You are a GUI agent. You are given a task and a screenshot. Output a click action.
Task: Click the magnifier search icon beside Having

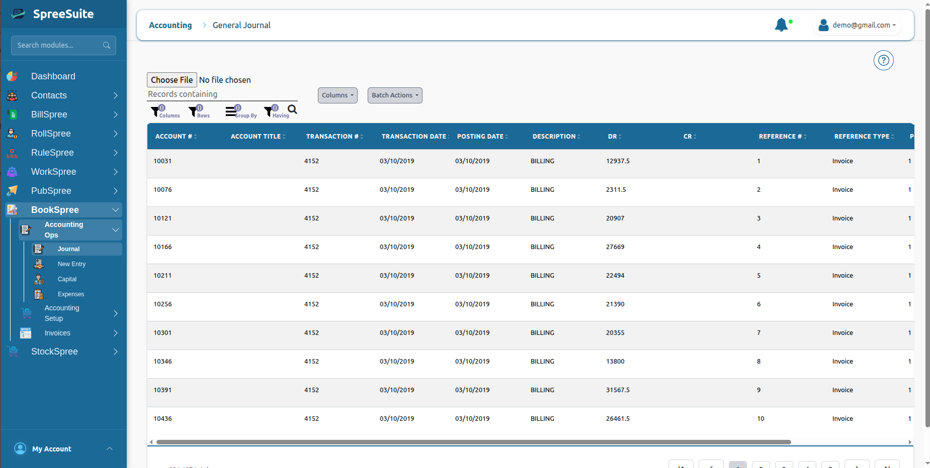[x=292, y=109]
